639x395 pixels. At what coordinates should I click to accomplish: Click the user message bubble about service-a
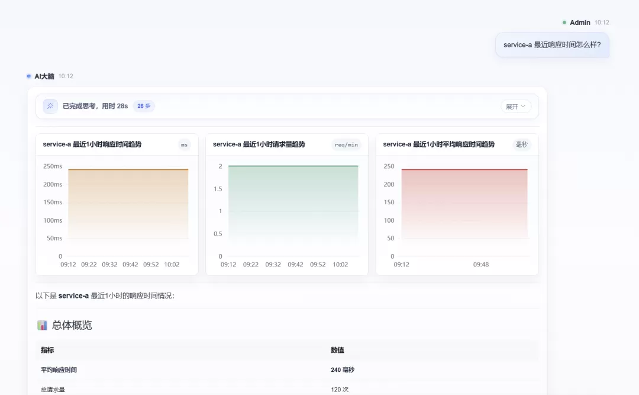click(552, 45)
